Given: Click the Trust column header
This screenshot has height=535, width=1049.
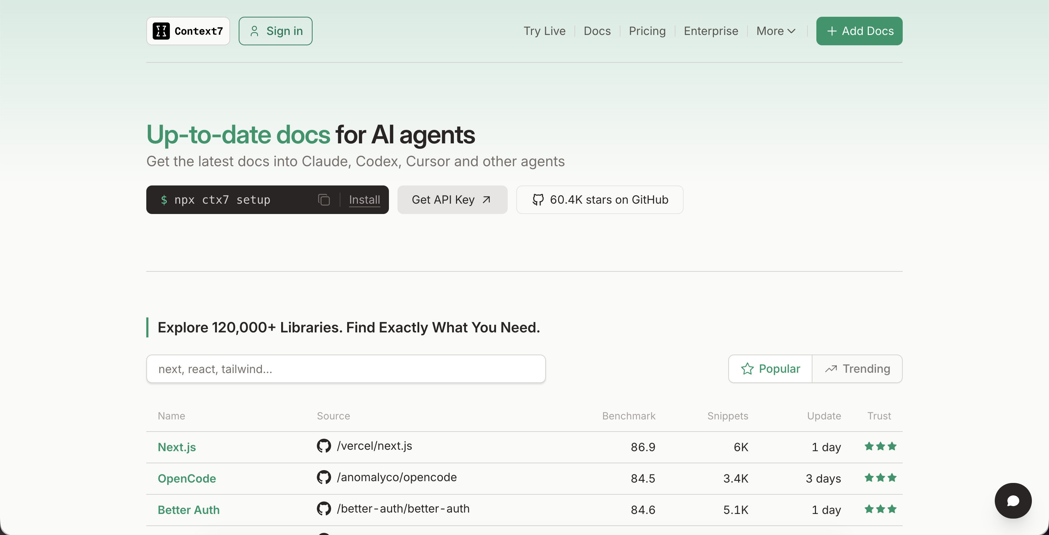Looking at the screenshot, I should pos(879,416).
